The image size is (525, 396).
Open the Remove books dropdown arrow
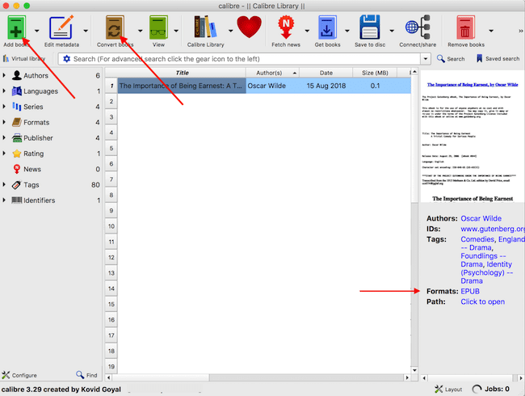pyautogui.click(x=491, y=31)
